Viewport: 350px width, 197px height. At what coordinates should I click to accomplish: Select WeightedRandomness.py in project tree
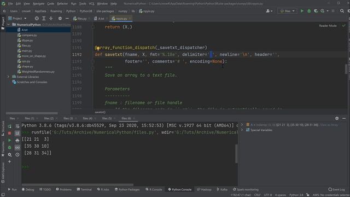[38, 72]
